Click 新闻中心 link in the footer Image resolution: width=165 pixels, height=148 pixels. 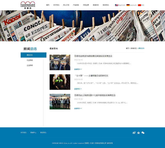[x=33, y=133]
